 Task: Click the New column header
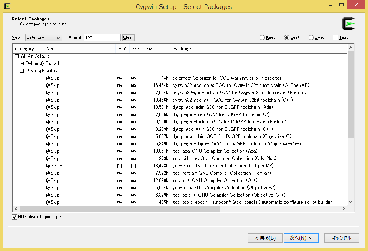79,49
